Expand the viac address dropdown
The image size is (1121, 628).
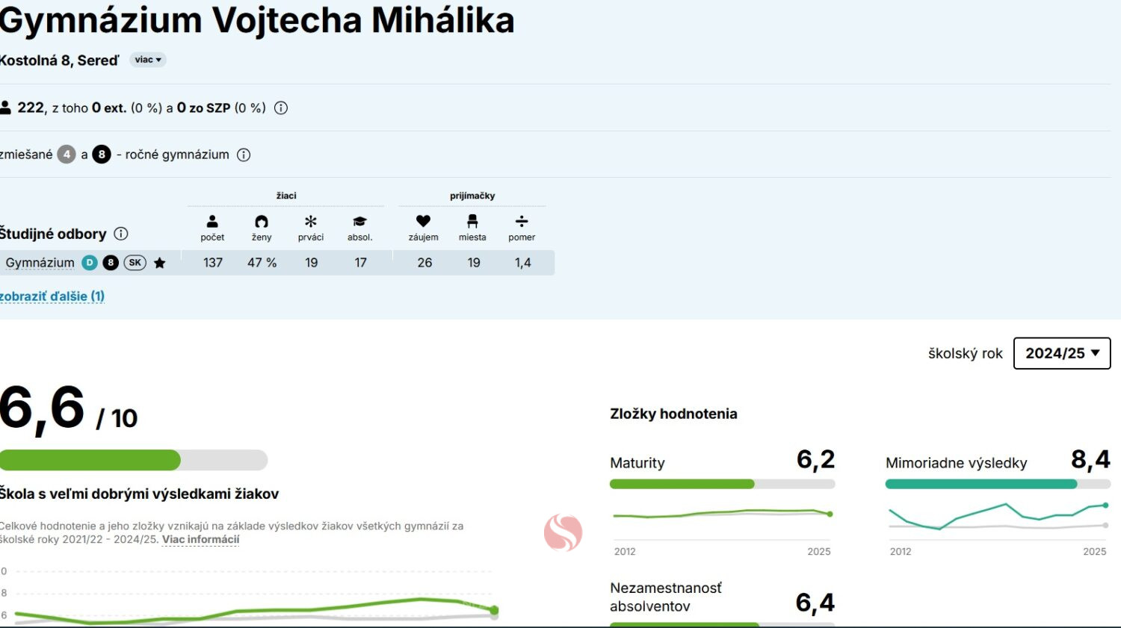[x=148, y=60]
